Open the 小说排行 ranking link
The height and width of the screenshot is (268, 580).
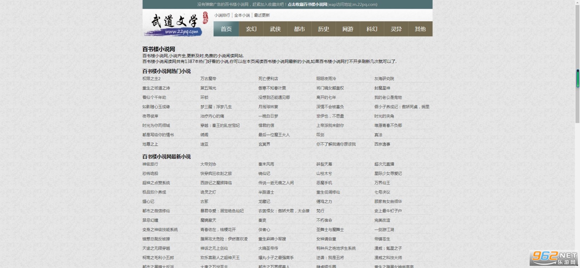[222, 15]
